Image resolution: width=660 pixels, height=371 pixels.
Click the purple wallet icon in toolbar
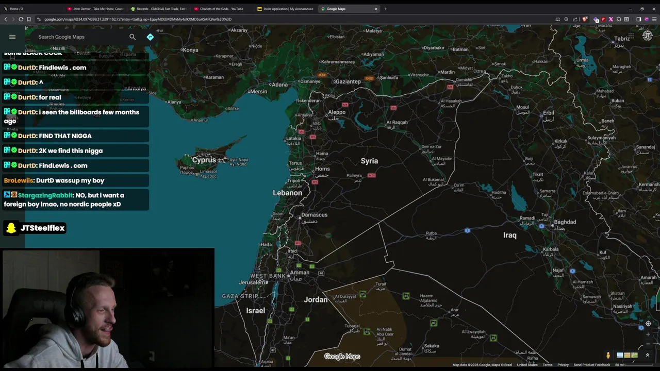tap(646, 19)
